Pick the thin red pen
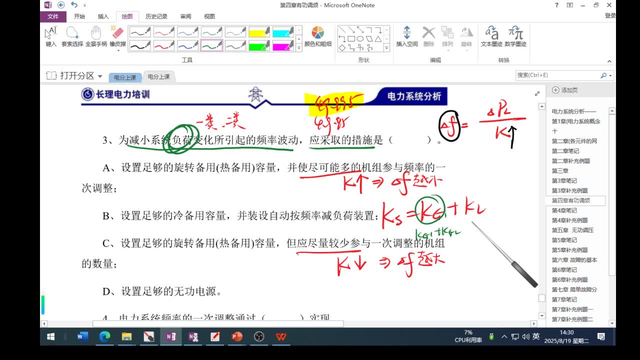 163,32
